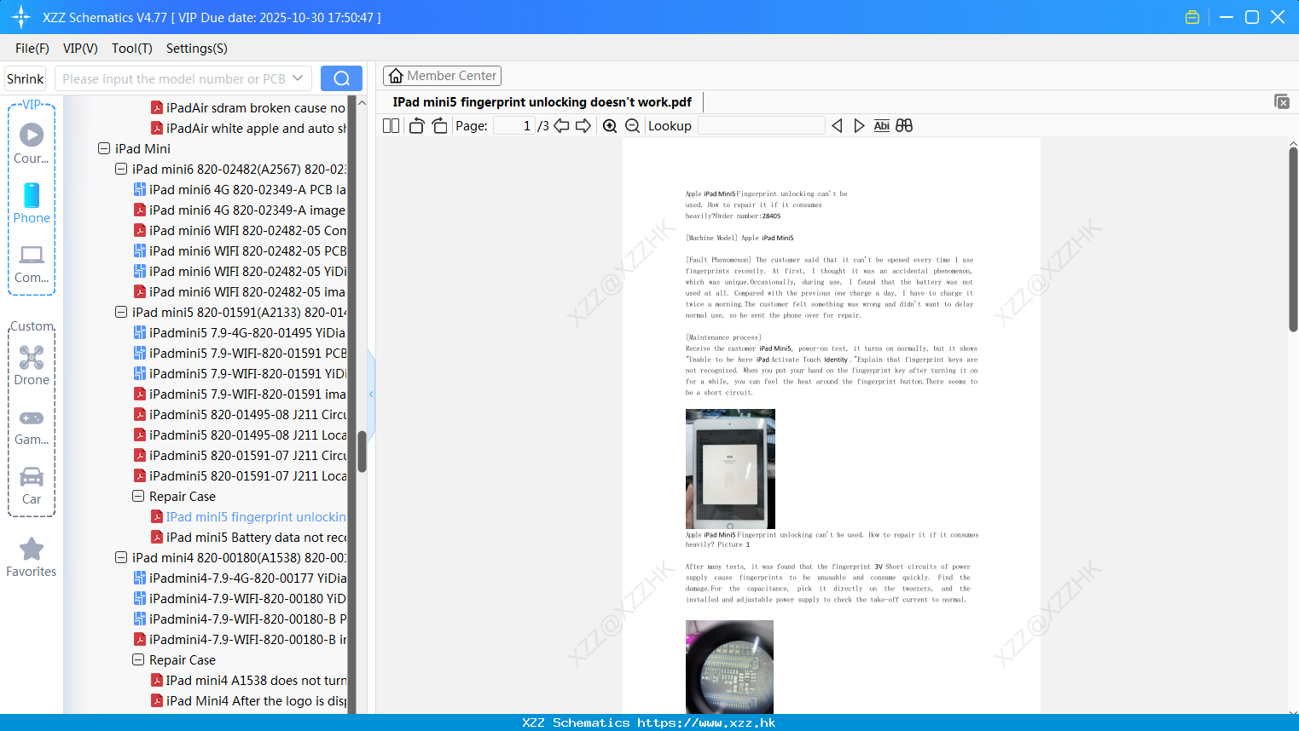Click the microscope board photo in the PDF
Viewport: 1299px width, 731px height.
pyautogui.click(x=729, y=667)
